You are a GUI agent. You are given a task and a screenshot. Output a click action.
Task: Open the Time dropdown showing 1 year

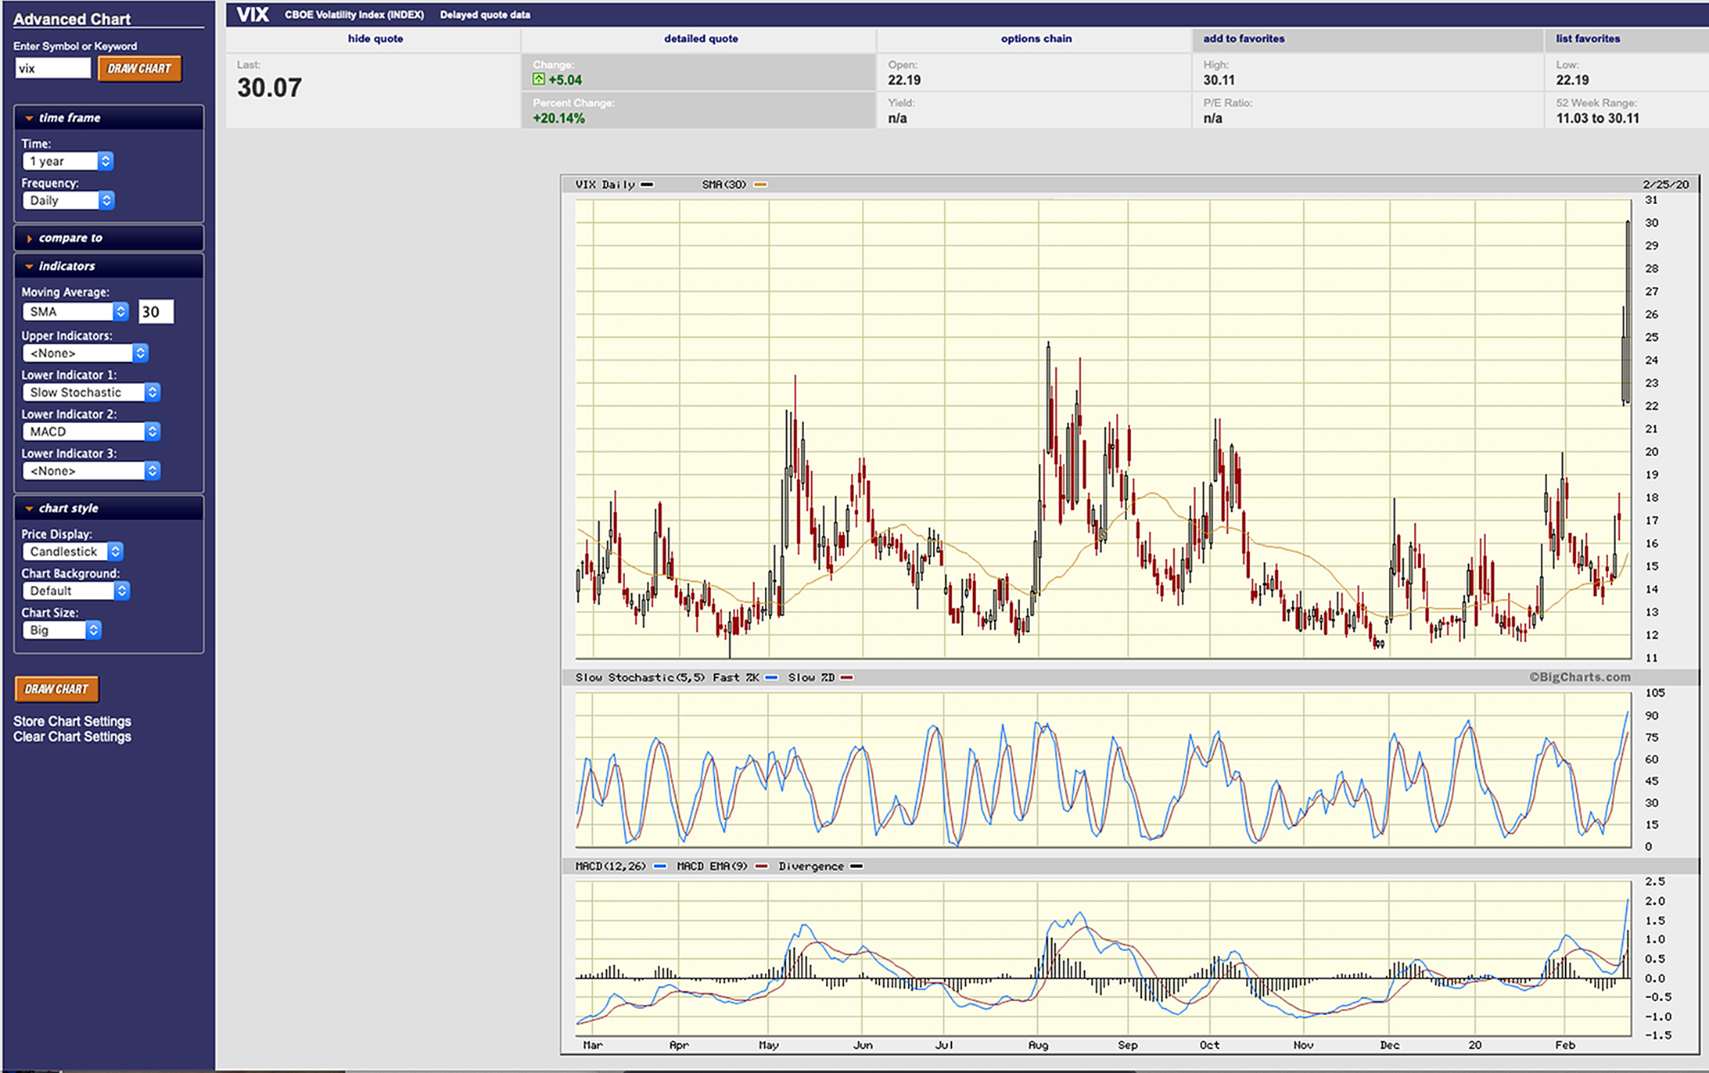point(68,161)
